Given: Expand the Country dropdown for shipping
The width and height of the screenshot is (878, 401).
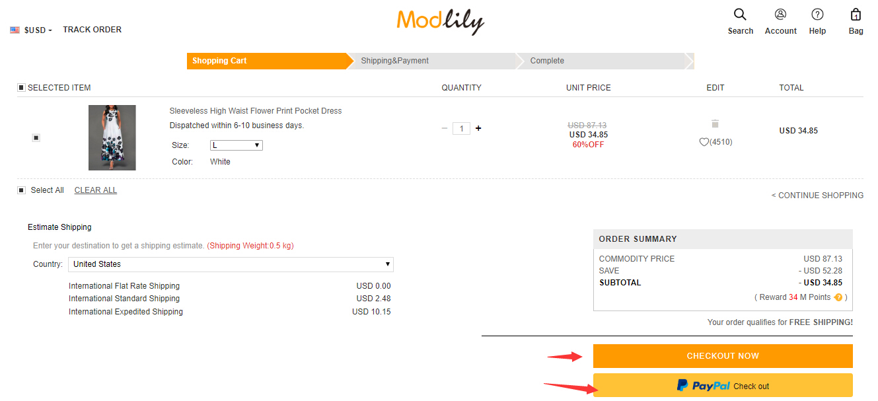Looking at the screenshot, I should 231,264.
